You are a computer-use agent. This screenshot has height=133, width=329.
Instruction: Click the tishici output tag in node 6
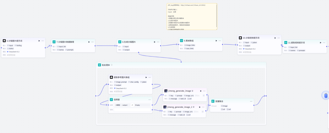tap(10, 49)
